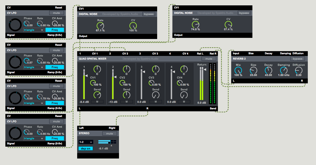Open triangle waveform dropdown on 0.87 phase LFO
Screen dimensions: 316x165
33,67
